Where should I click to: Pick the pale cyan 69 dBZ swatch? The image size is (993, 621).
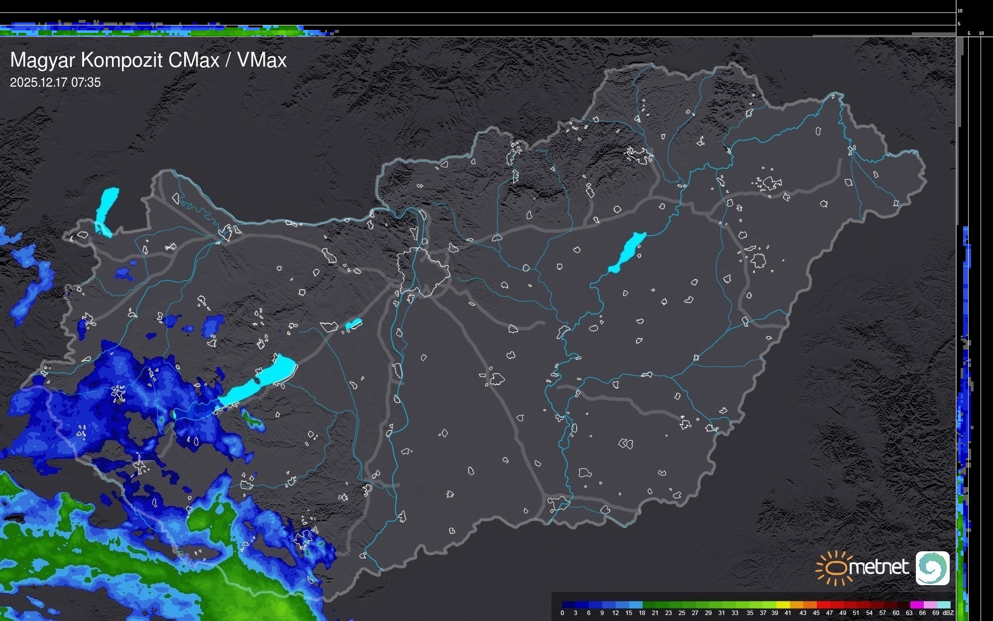(x=944, y=605)
